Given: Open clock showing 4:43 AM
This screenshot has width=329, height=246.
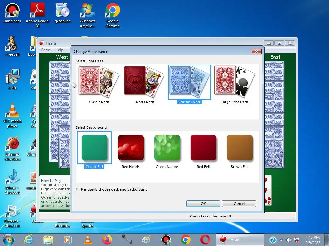Looking at the screenshot, I should [x=313, y=240].
